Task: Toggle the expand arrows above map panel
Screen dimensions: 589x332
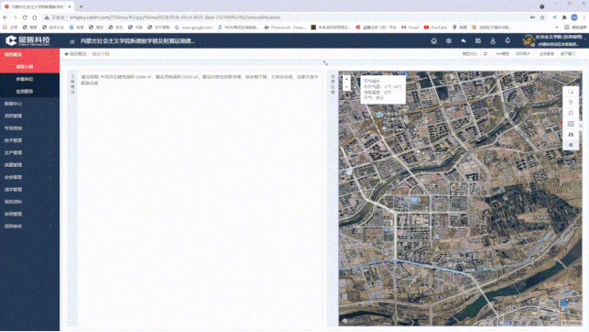Action: [x=325, y=62]
